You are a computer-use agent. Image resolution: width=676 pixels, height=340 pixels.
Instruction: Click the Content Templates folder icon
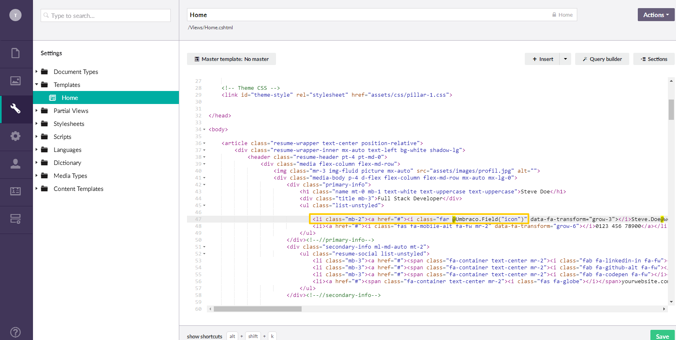point(44,188)
